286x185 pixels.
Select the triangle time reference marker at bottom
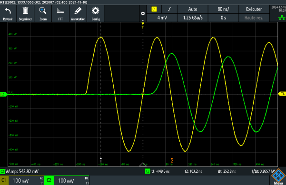coord(143,165)
